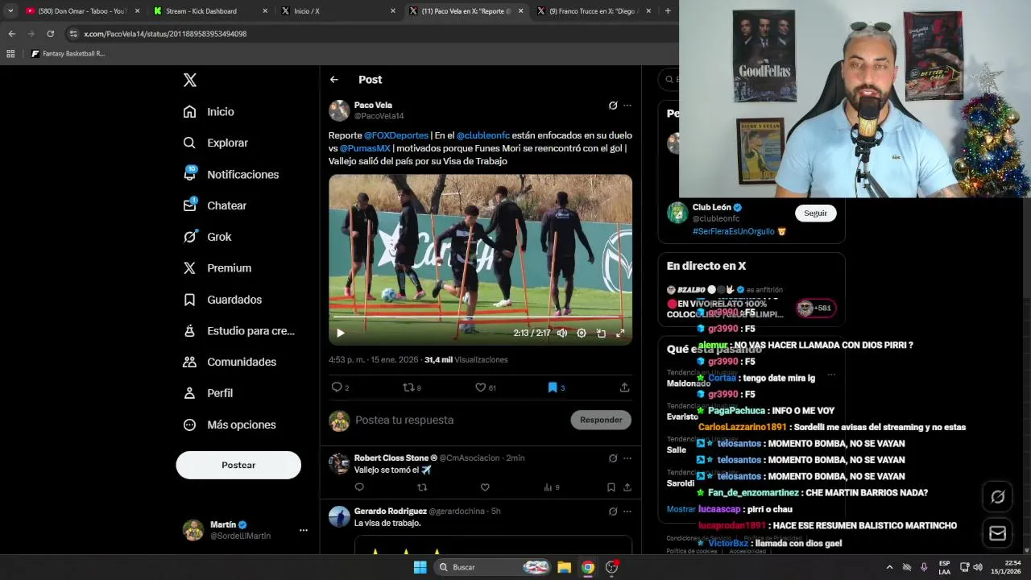Switch to Inicio / X tab
The height and width of the screenshot is (580, 1031).
(x=338, y=11)
